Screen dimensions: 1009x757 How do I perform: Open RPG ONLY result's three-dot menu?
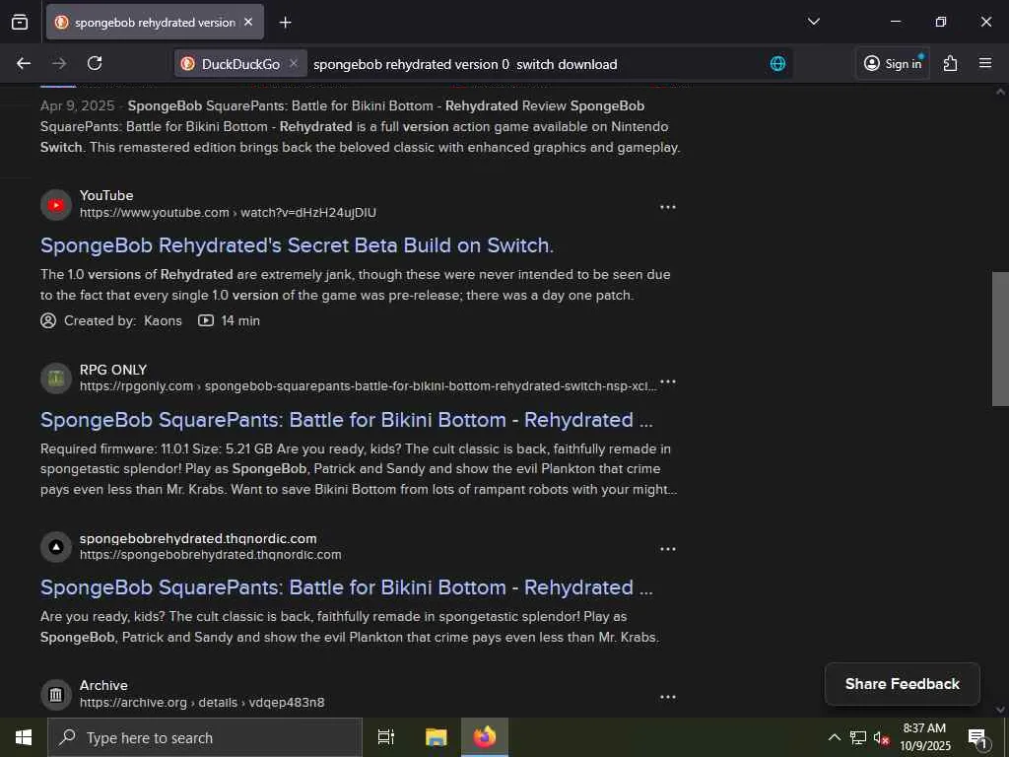(668, 381)
